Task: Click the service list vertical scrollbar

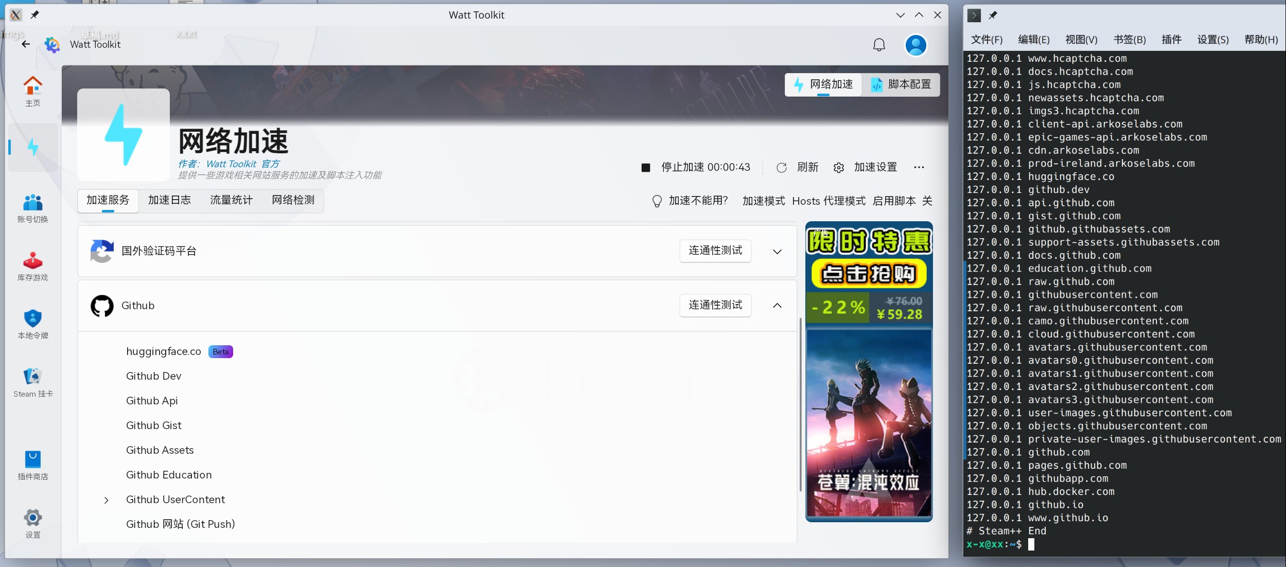Action: click(x=800, y=404)
